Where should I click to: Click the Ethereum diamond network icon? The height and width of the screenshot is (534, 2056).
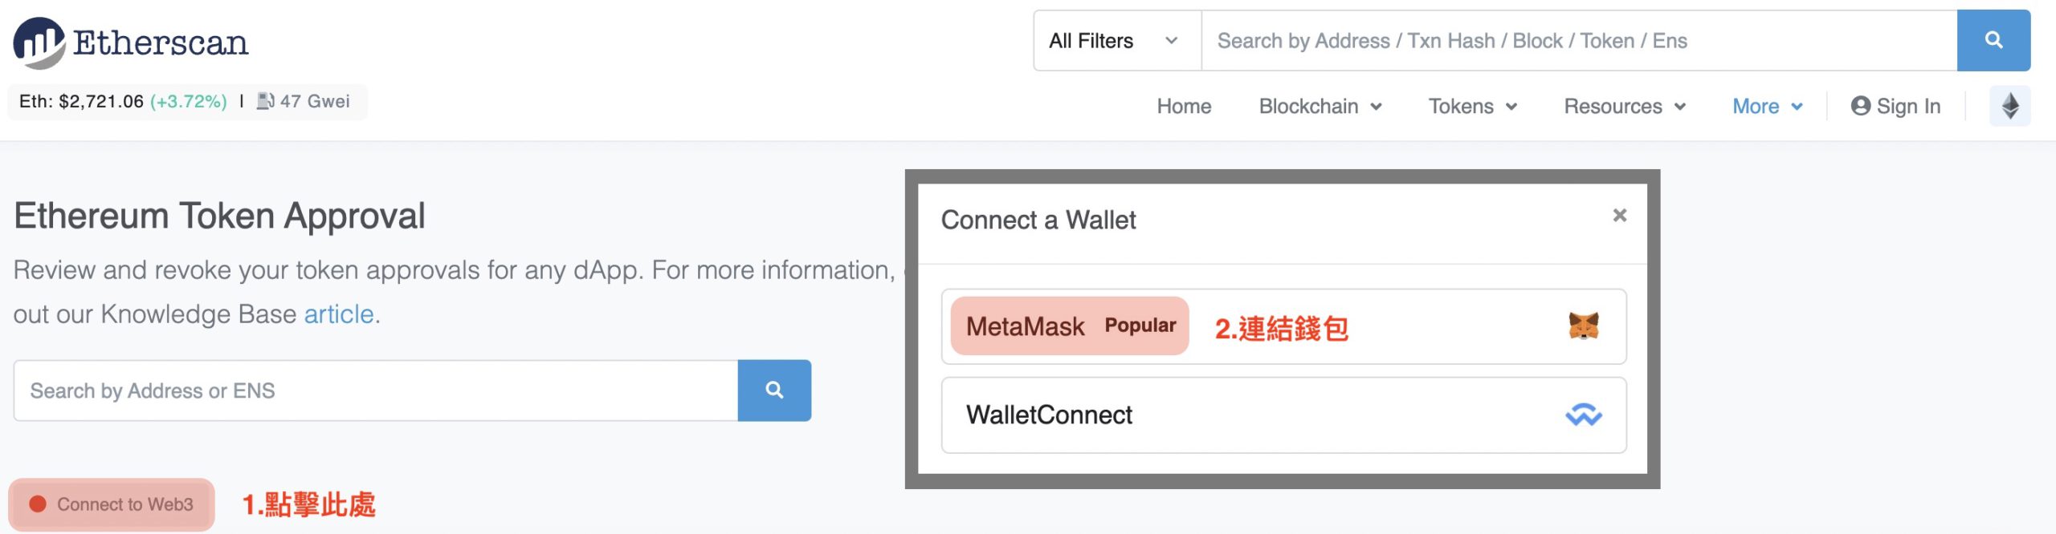(2009, 106)
